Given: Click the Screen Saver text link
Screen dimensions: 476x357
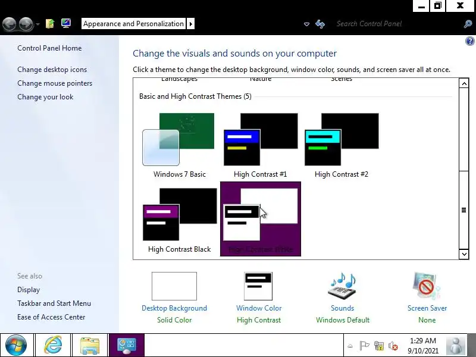Looking at the screenshot, I should point(427,308).
